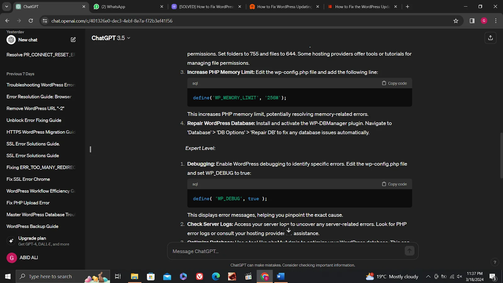The height and width of the screenshot is (283, 503).
Task: Open the notifications center icon
Action: (x=493, y=277)
